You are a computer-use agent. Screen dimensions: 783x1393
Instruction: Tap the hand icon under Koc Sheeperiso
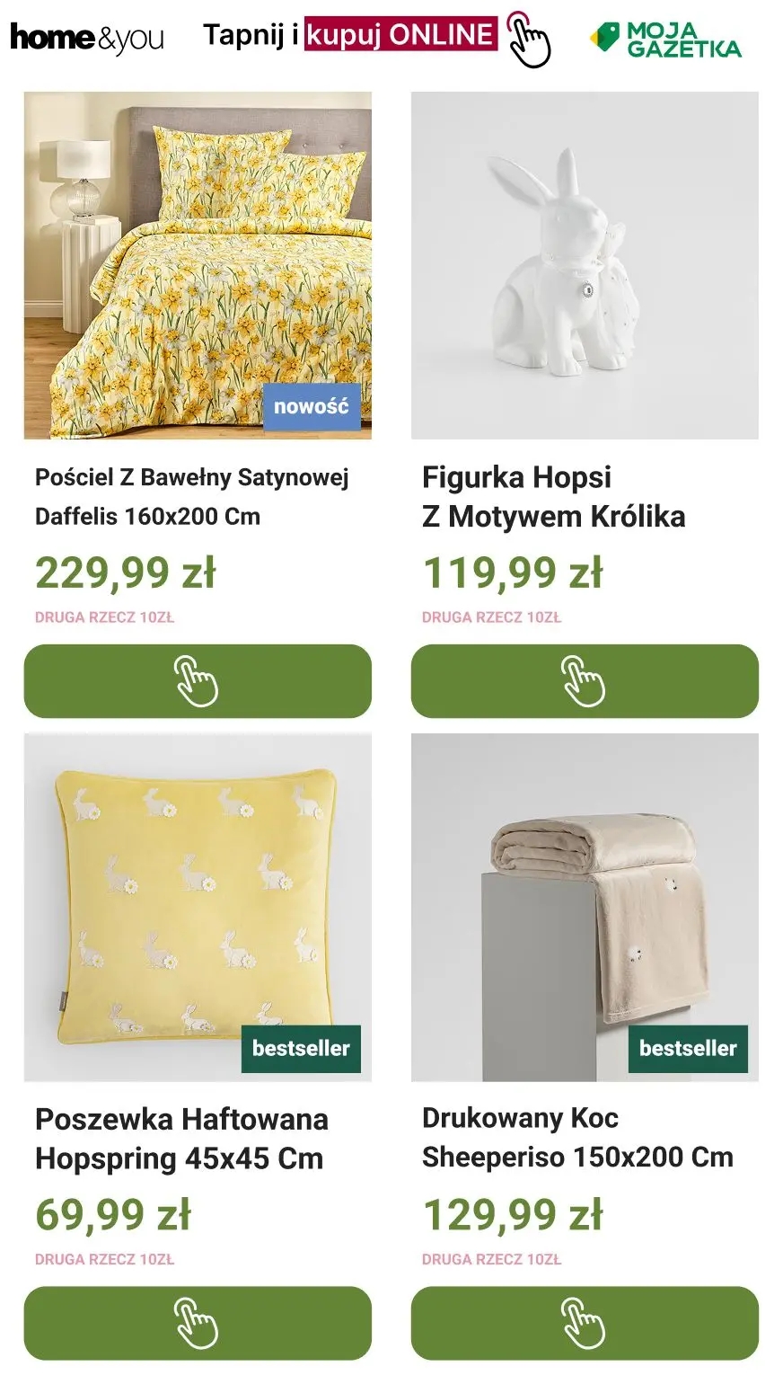pos(584,1323)
